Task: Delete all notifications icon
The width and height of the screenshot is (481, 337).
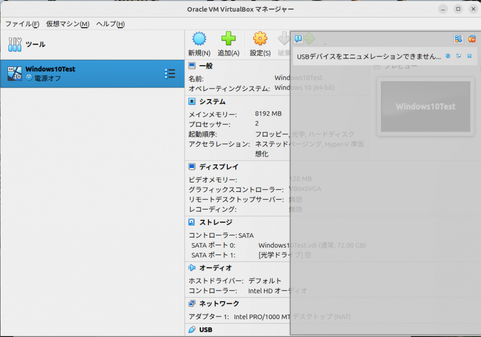Action: pos(472,39)
